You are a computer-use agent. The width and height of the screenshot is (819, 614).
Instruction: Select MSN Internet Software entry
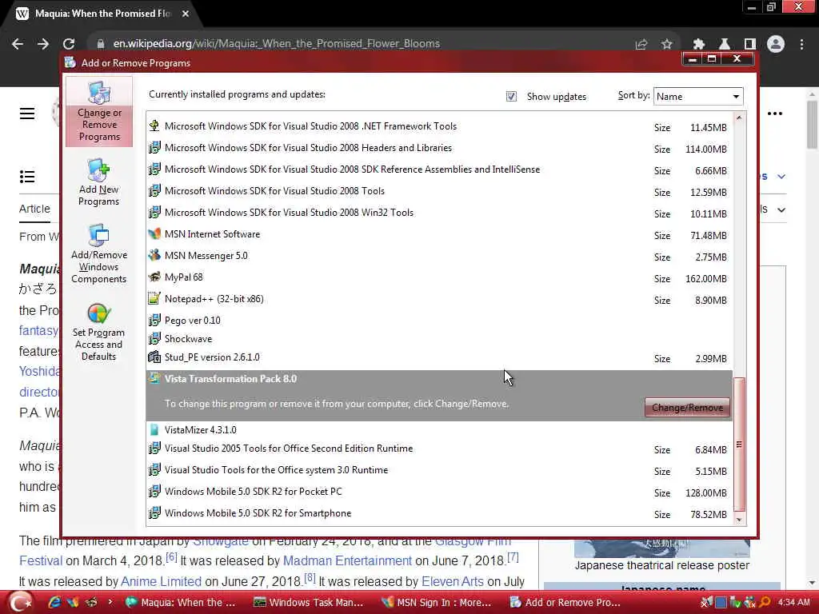click(439, 234)
